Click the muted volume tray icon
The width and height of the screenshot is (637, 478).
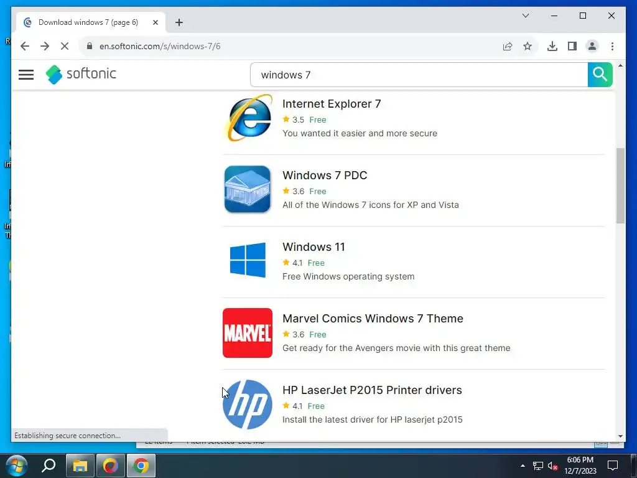552,466
